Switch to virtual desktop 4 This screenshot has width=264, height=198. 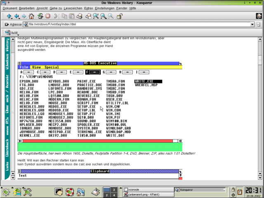[114, 195]
